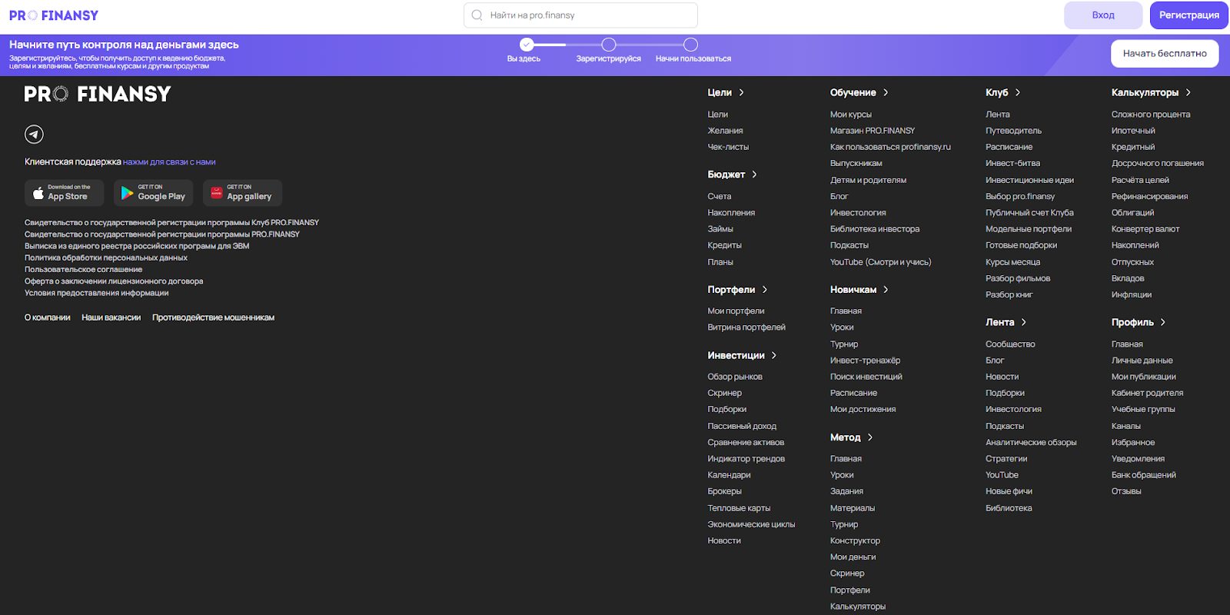Image resolution: width=1230 pixels, height=615 pixels.
Task: Open Банк обращений profile link
Action: click(x=1144, y=475)
